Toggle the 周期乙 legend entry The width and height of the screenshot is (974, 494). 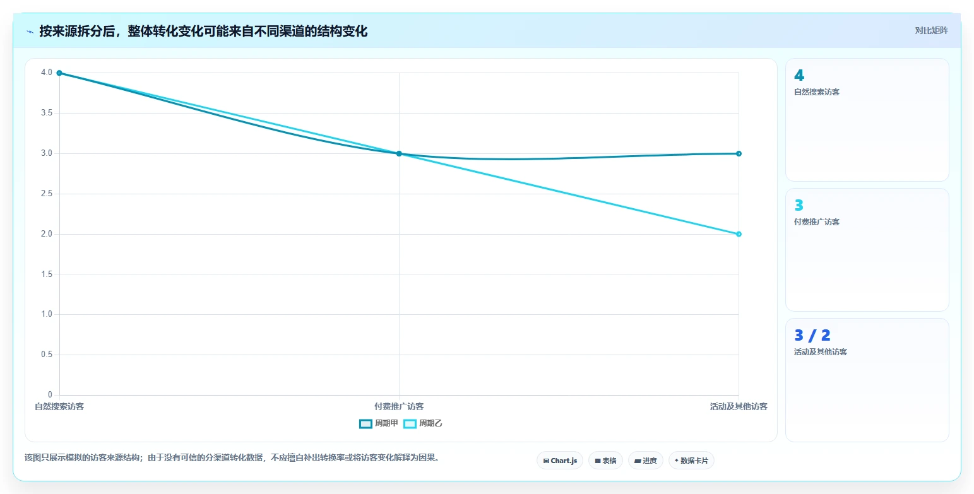click(x=423, y=423)
